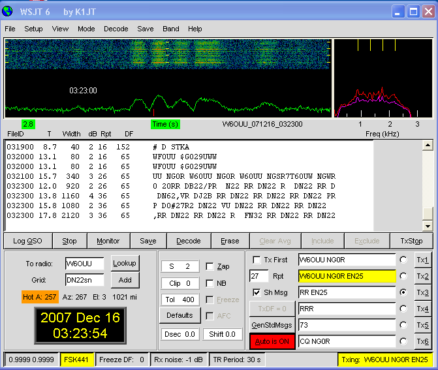Screen dimensions: 438x370
Task: Click the waterfall spectrogram display
Action: pyautogui.click(x=168, y=54)
